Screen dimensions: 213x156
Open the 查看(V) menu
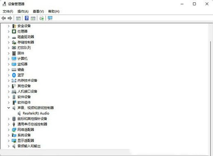click(x=39, y=11)
